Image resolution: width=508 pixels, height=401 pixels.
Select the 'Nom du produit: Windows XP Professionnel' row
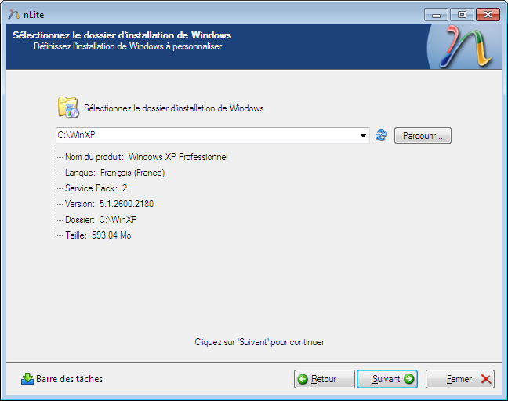[x=147, y=157]
